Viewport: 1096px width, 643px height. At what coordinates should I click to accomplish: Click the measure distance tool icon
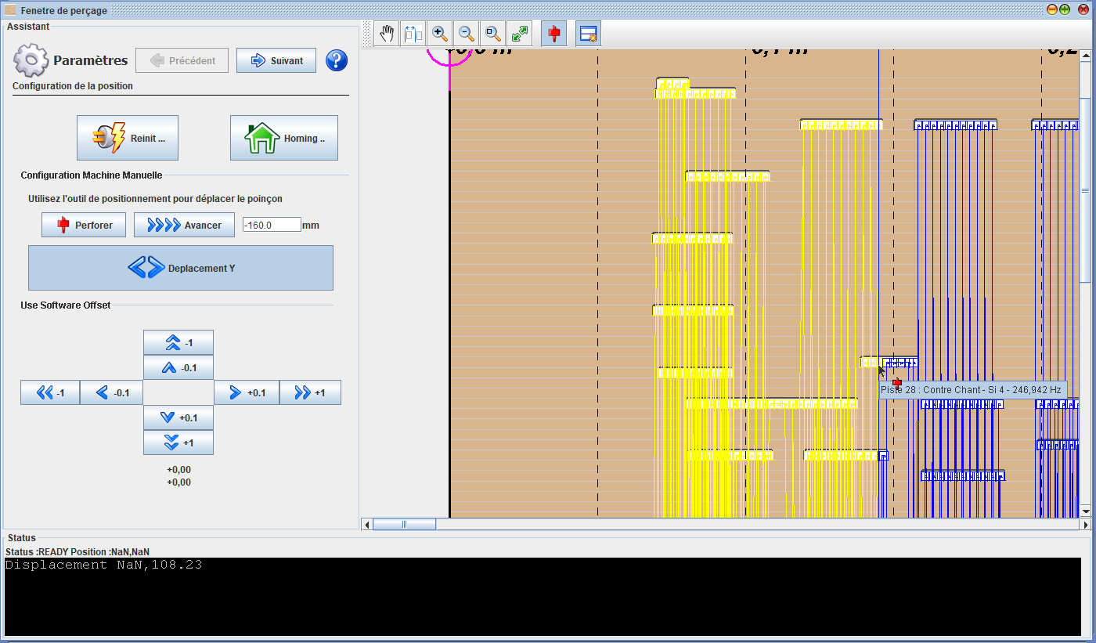click(413, 34)
